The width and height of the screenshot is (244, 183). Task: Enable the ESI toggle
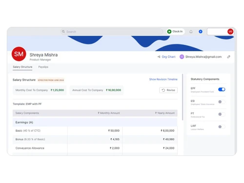(222, 102)
